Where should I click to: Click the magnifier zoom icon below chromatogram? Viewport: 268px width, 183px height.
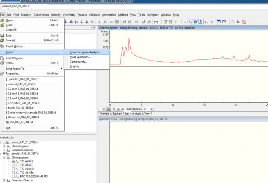coord(114,109)
